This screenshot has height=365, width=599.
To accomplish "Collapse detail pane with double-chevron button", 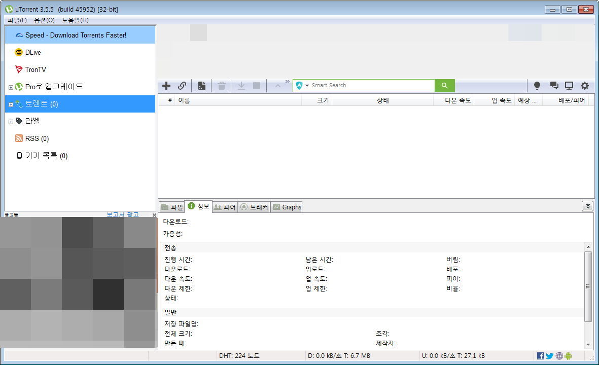I will (587, 206).
